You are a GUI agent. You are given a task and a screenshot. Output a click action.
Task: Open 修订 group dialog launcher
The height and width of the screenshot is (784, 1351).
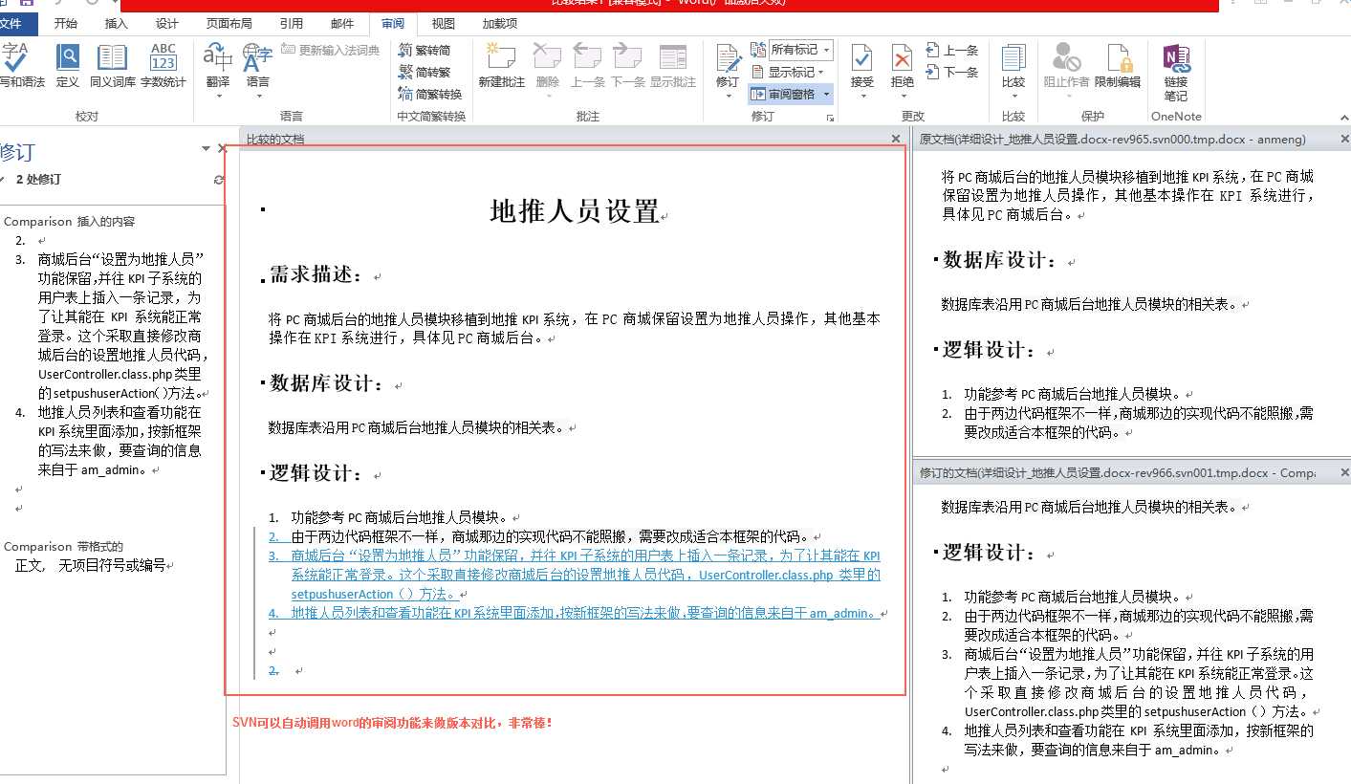830,118
